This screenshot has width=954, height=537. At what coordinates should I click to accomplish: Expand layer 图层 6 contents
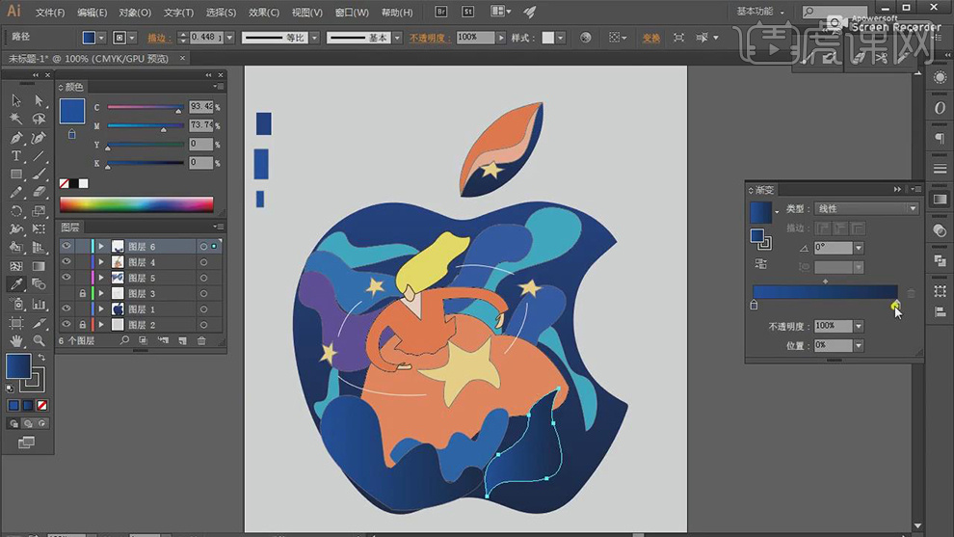pyautogui.click(x=101, y=247)
